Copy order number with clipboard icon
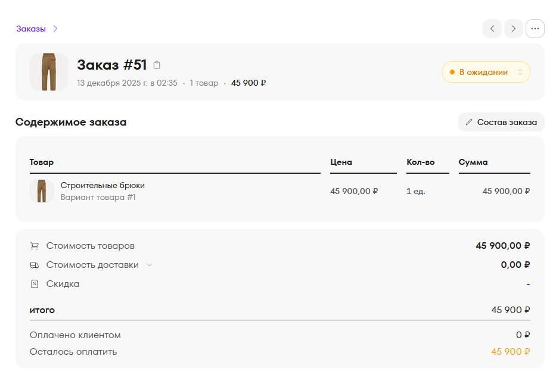Viewport: 553px width, 375px height. 157,65
